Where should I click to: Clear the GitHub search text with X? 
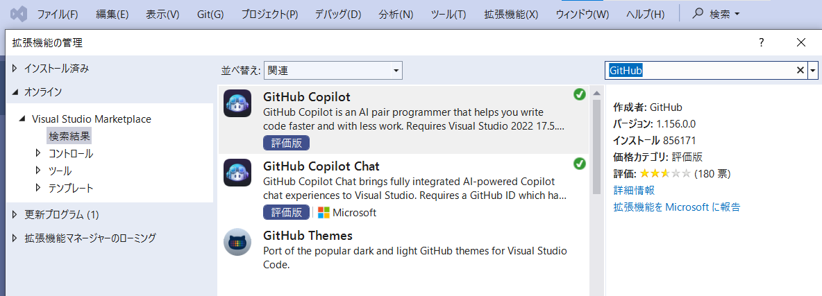(800, 70)
